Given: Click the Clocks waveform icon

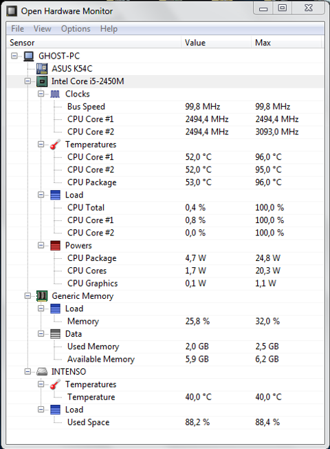Looking at the screenshot, I should tap(55, 94).
